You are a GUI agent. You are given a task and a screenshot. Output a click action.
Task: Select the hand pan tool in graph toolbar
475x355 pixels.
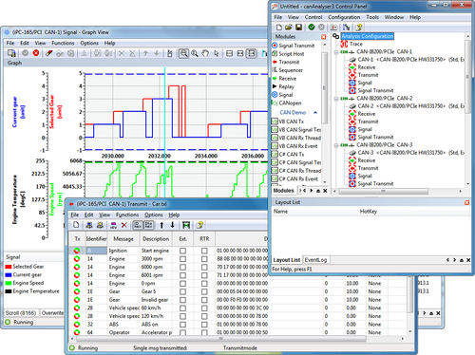click(x=205, y=53)
